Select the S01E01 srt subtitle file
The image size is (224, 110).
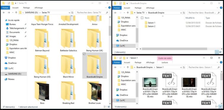[170, 85]
